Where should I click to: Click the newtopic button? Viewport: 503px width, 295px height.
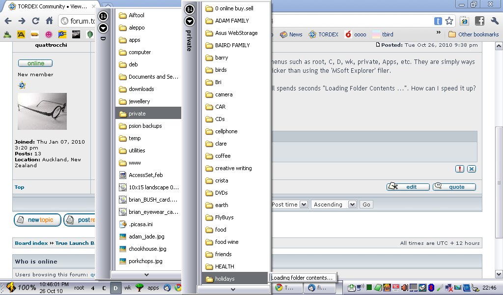pos(37,220)
